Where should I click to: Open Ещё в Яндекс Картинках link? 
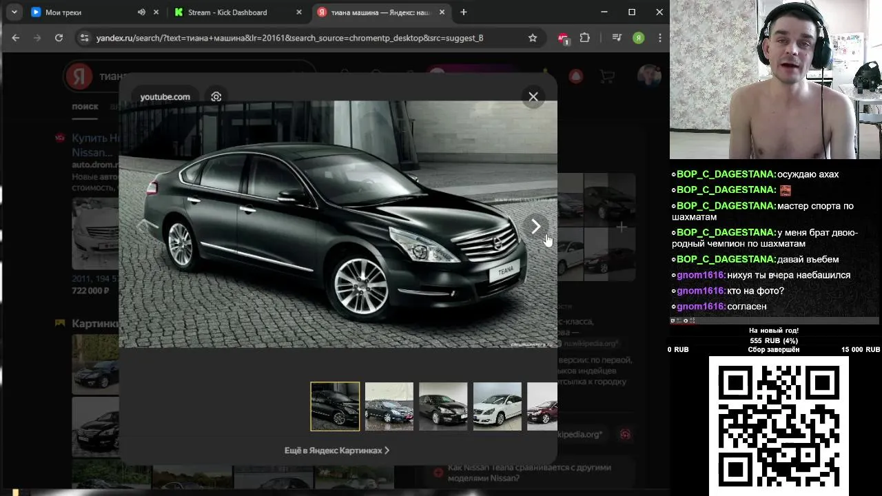337,451
